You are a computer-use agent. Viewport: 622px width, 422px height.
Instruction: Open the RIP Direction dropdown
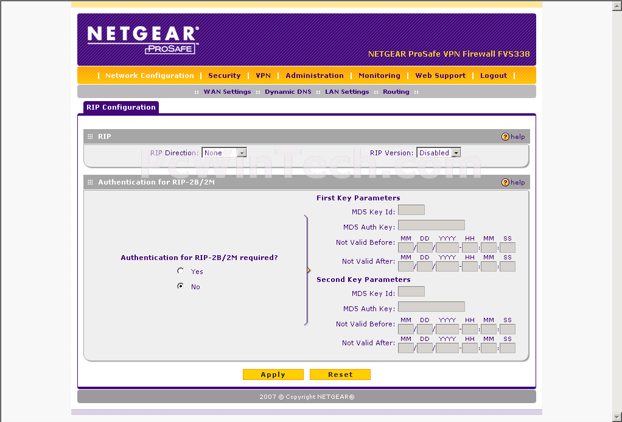tap(224, 152)
